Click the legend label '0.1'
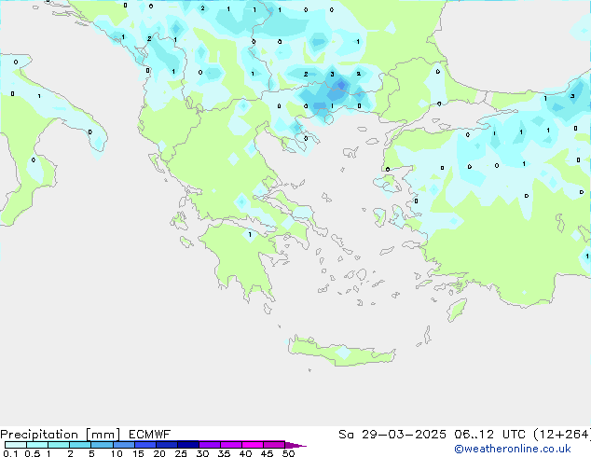Image resolution: width=591 pixels, height=457 pixels. tap(10, 453)
